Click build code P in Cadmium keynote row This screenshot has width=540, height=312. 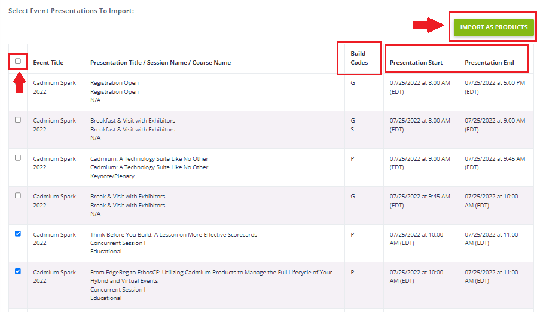pyautogui.click(x=352, y=159)
